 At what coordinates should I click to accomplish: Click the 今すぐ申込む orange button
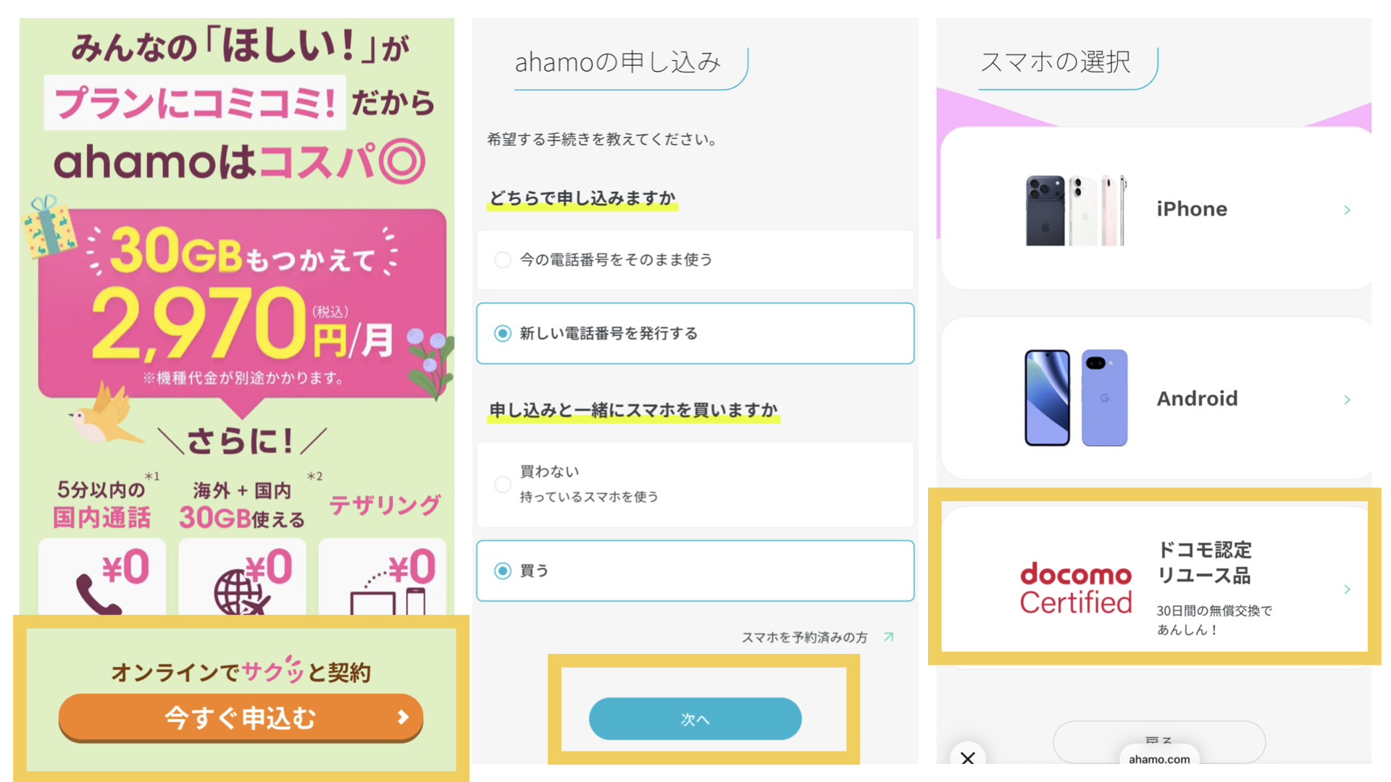pos(241,718)
